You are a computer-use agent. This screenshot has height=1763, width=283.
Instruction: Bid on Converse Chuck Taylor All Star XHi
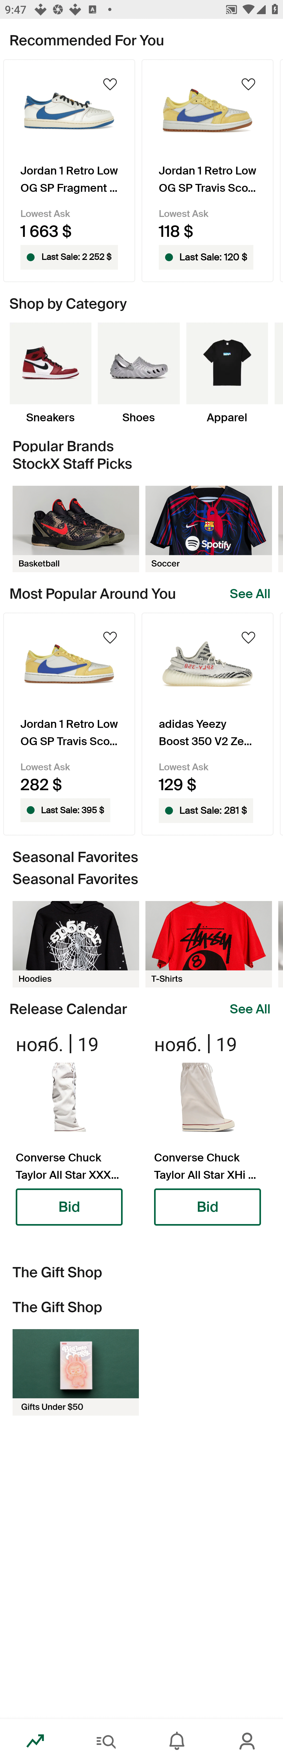207,1207
